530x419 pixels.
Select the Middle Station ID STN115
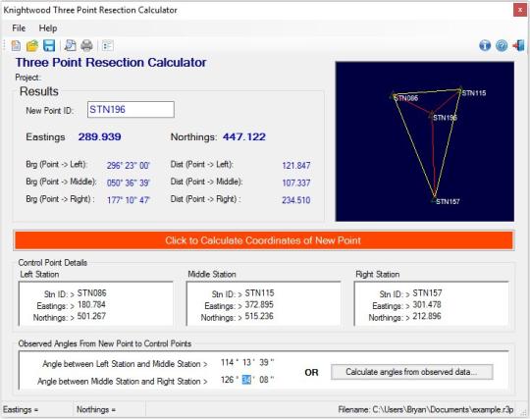[259, 293]
